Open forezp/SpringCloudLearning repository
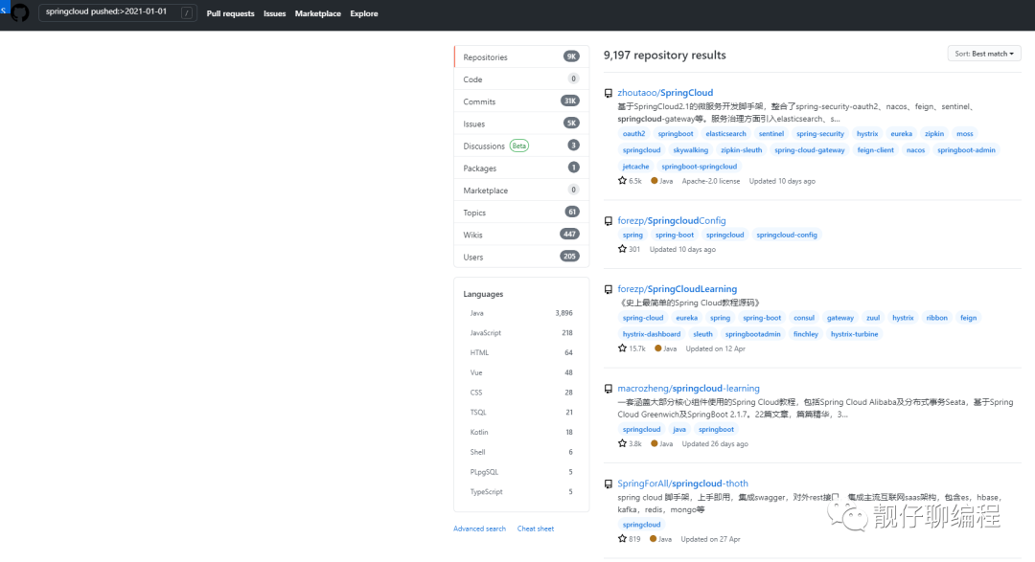1035x562 pixels. point(677,289)
